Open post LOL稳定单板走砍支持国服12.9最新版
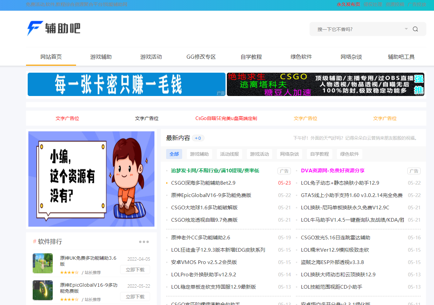The height and width of the screenshot is (305, 434). [213, 287]
